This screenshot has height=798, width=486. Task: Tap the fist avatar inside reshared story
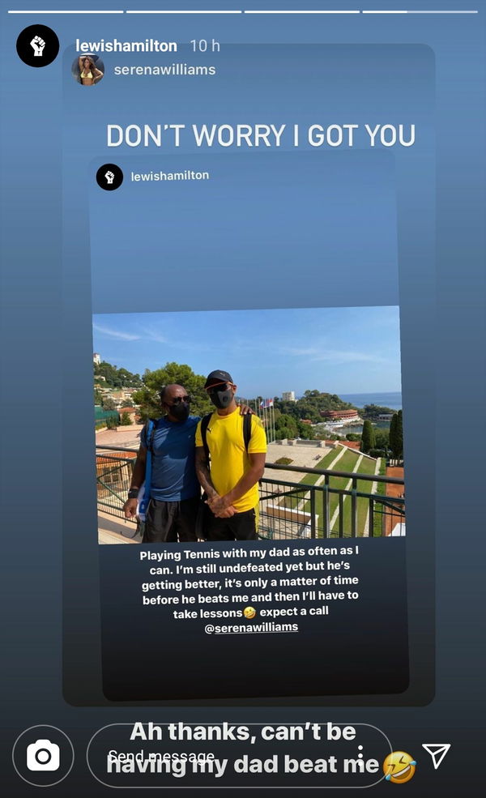pos(109,177)
